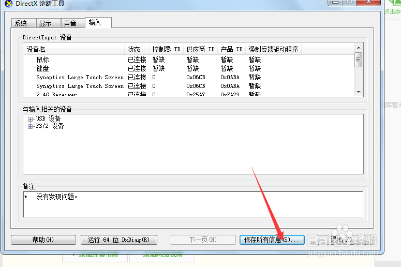The image size is (401, 267).
Task: Click 0x0ABA product ID in first Synaptics row
Action: tap(230, 77)
